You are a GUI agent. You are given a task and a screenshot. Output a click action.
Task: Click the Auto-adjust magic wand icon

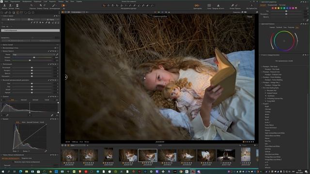[x=54, y=5]
